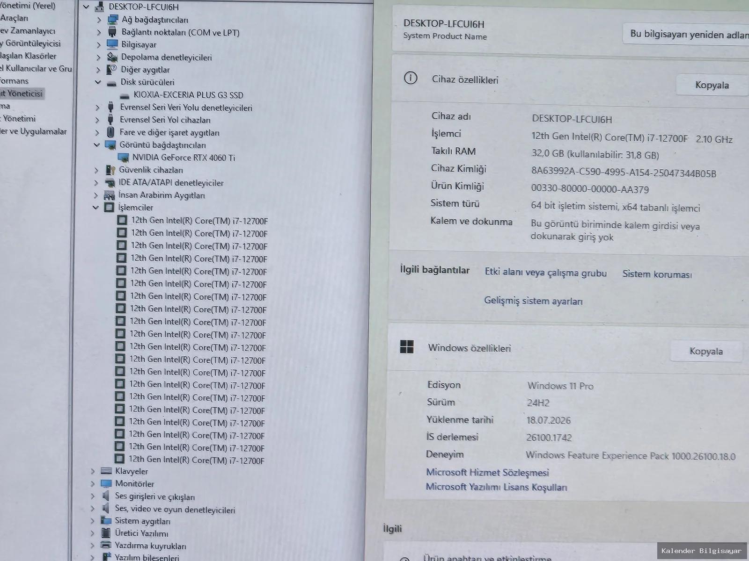
Task: Select the KIOXIA-EXCERIA PLUS G3 SSD entry
Action: click(188, 95)
